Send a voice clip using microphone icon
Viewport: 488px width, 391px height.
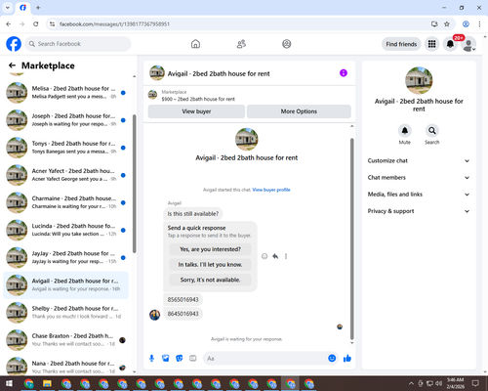click(151, 359)
